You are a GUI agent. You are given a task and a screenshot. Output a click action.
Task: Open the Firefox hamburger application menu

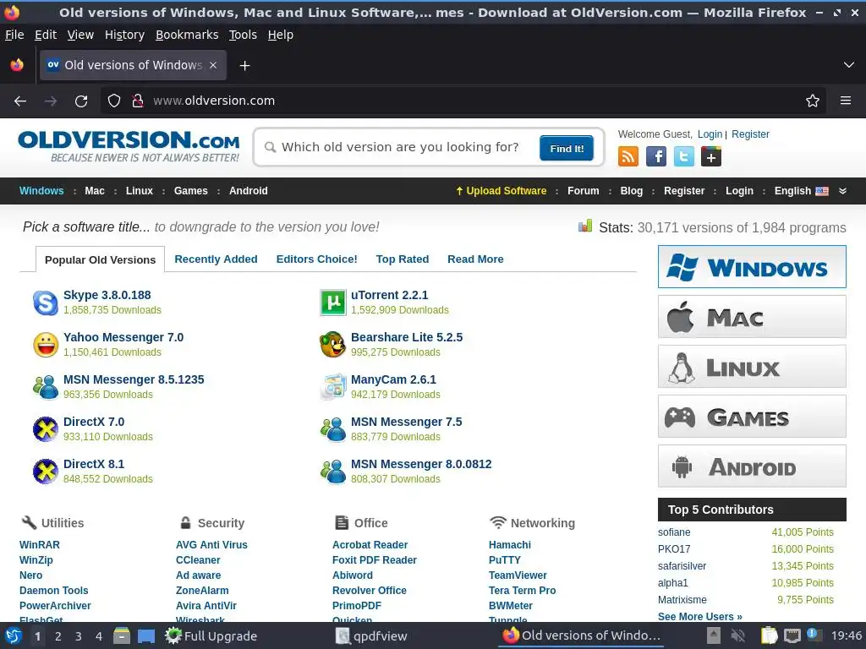[x=846, y=101]
